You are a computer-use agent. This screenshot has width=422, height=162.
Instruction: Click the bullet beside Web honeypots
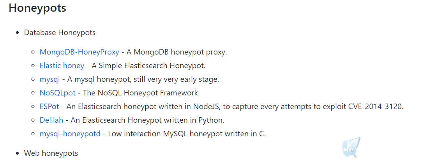(x=18, y=153)
